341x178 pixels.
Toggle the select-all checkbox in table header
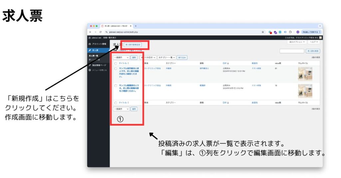(116, 63)
